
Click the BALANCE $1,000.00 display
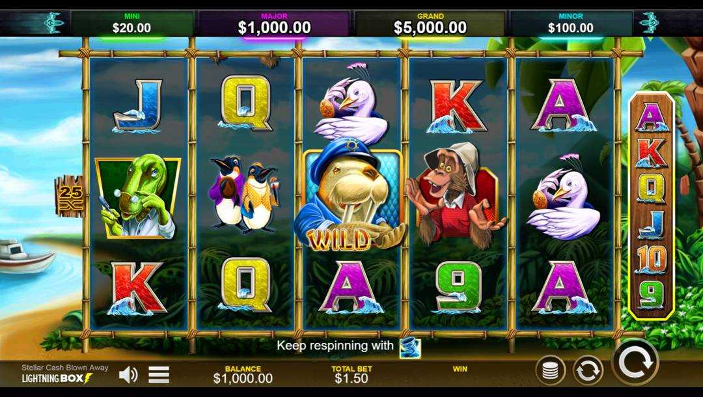243,374
